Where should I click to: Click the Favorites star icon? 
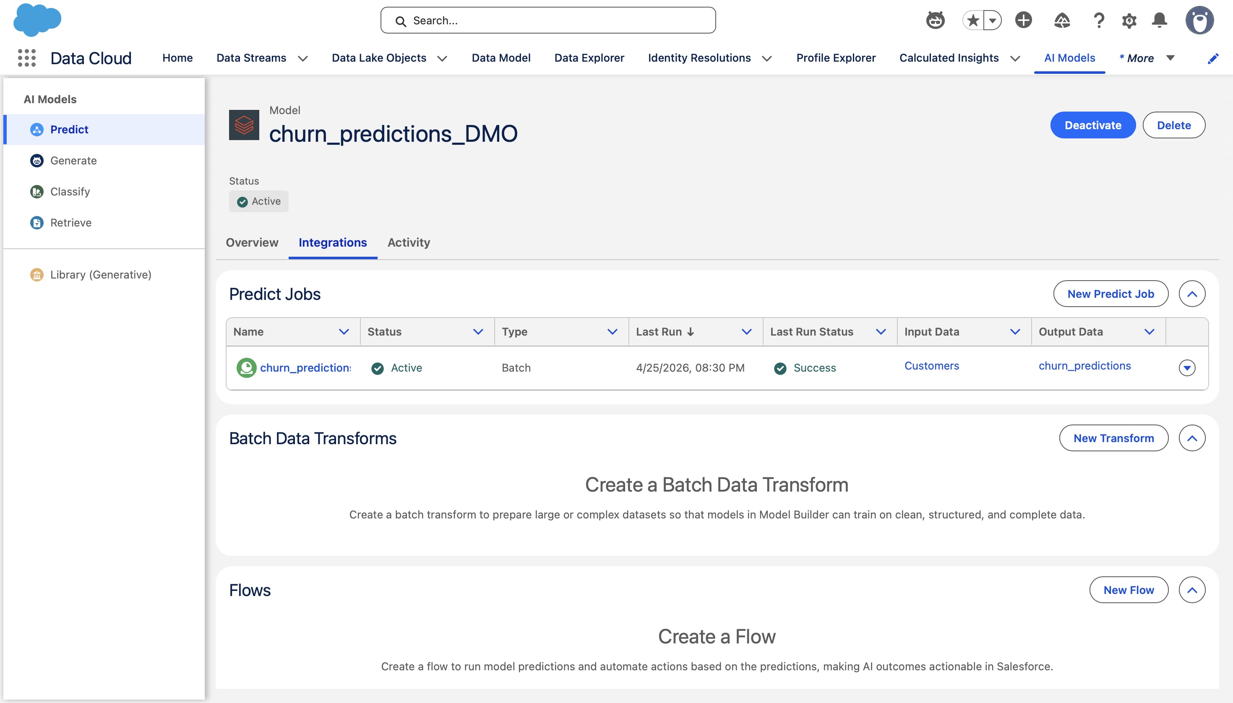(x=973, y=20)
